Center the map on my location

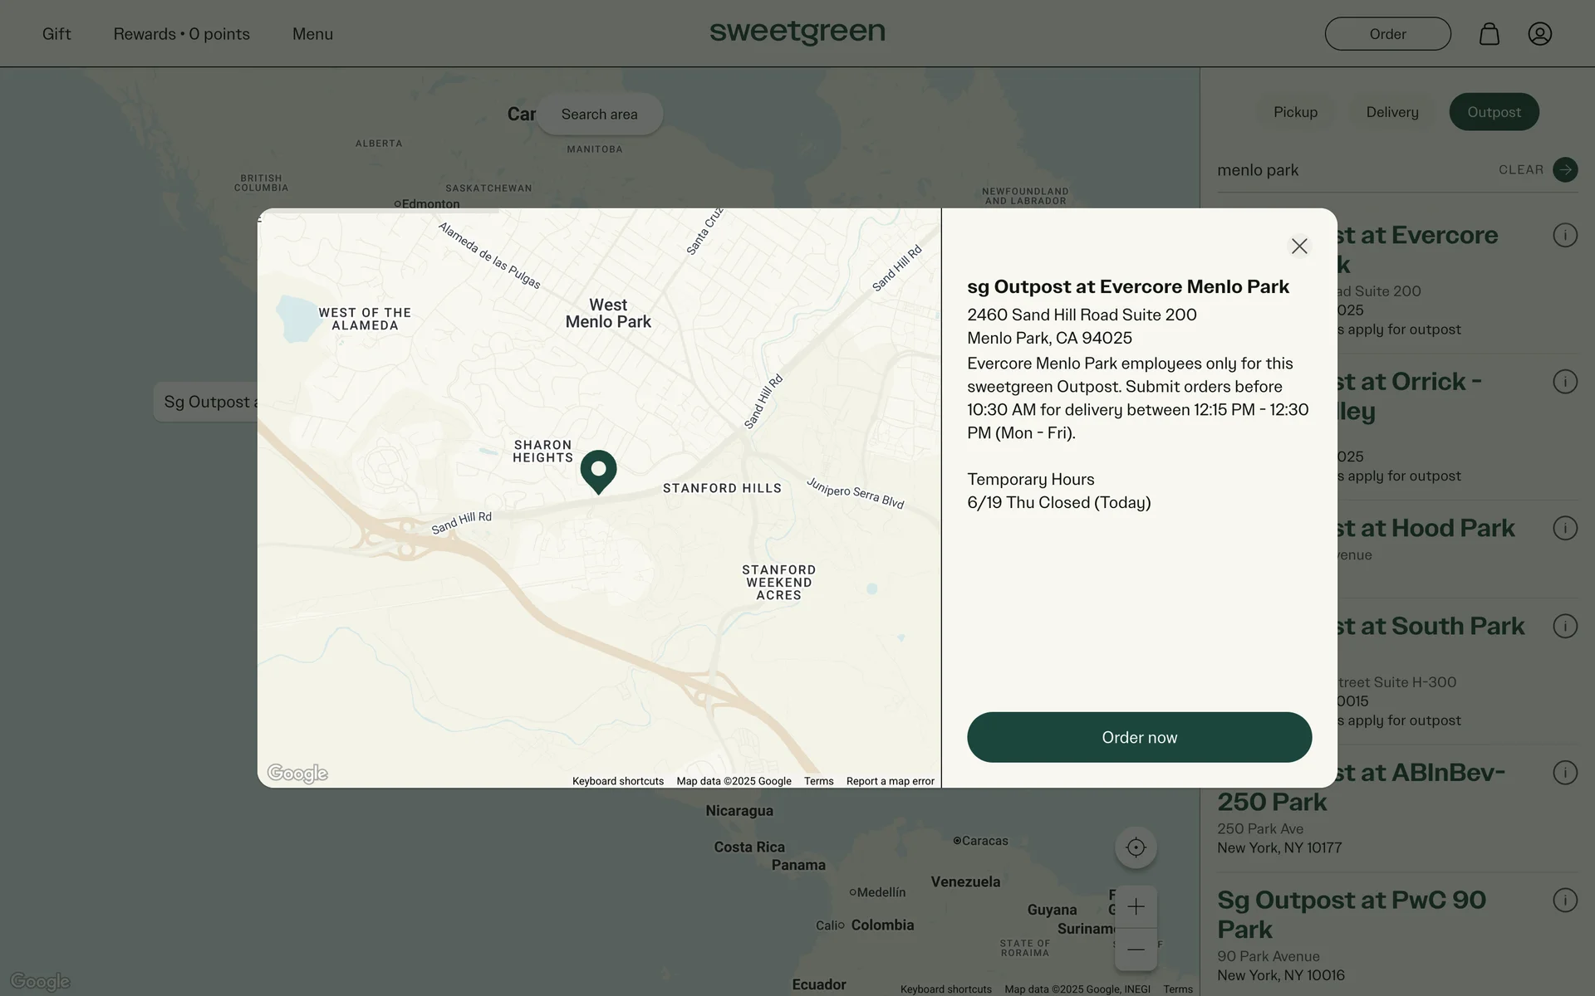1136,847
